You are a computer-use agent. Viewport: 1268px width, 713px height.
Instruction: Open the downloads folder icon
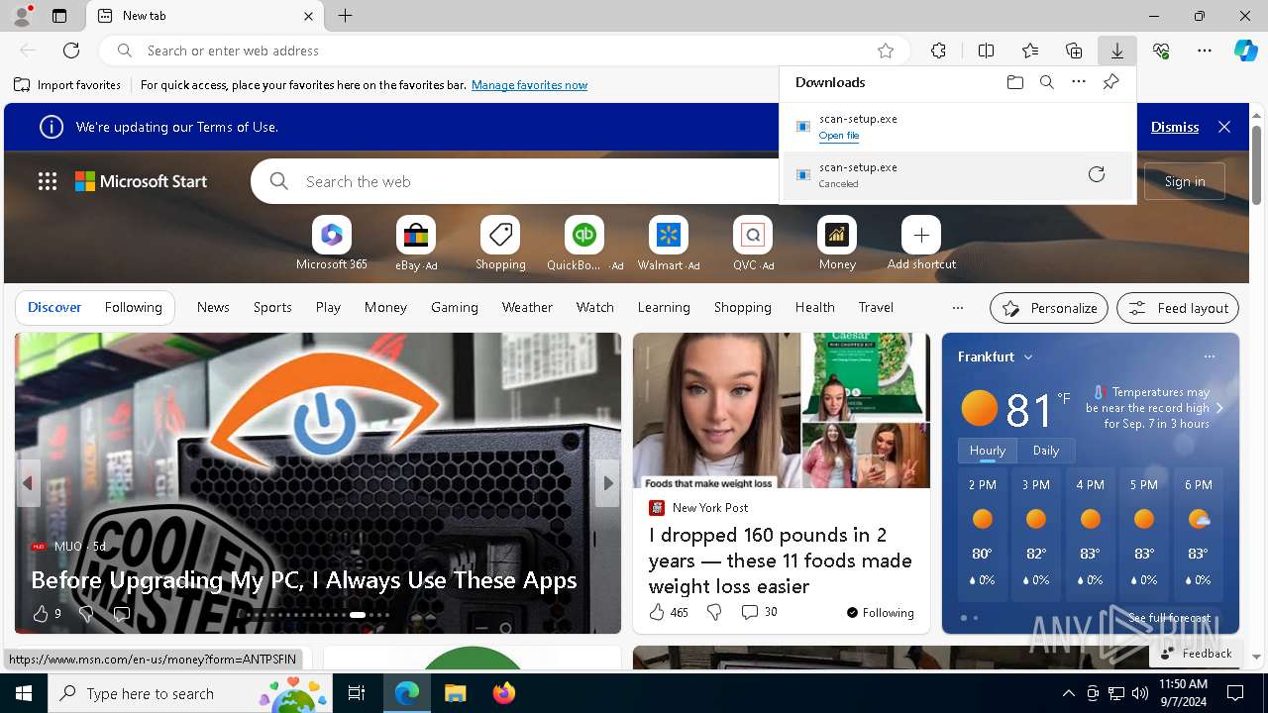1015,82
